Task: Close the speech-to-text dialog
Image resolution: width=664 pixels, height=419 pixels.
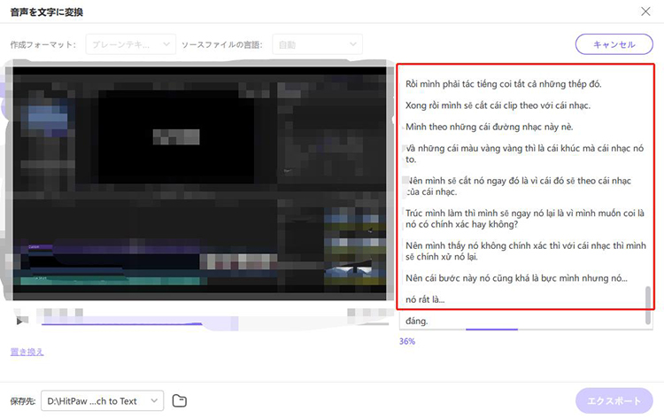Action: (645, 12)
